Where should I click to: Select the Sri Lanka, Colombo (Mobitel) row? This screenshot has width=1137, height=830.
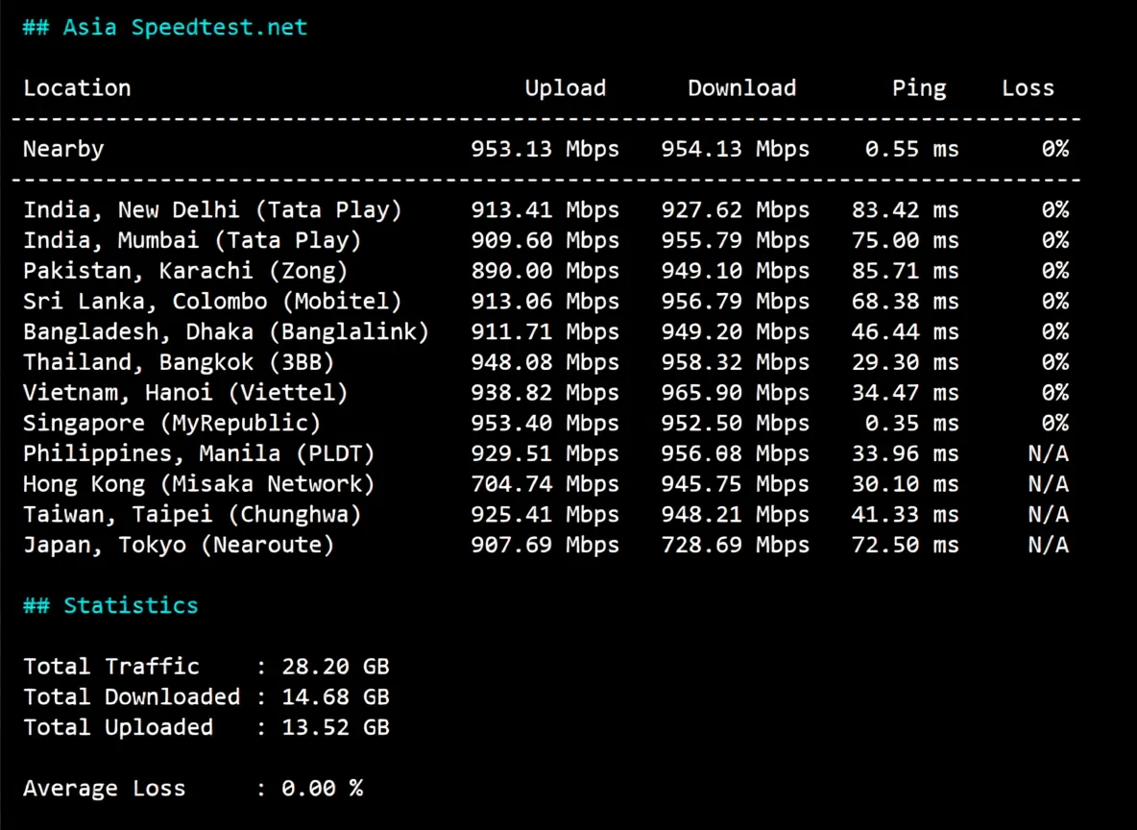213,301
